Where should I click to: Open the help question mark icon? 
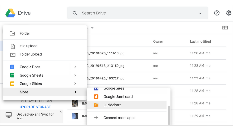[x=217, y=13]
